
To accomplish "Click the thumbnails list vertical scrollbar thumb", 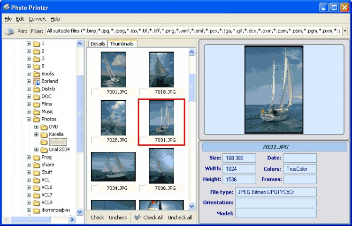I will (191, 87).
